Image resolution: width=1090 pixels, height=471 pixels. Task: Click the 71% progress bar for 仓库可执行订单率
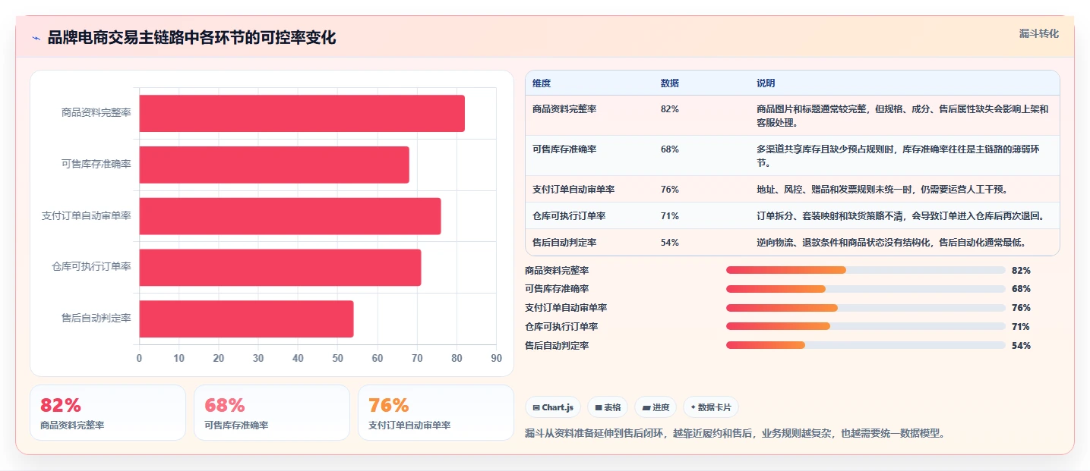coord(866,327)
